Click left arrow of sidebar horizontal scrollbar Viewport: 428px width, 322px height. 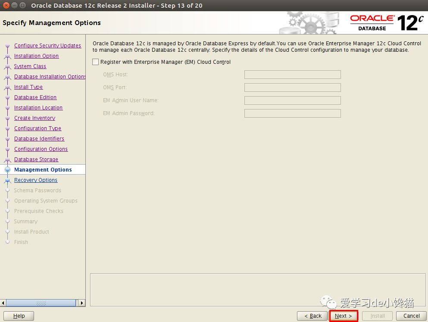point(3,303)
